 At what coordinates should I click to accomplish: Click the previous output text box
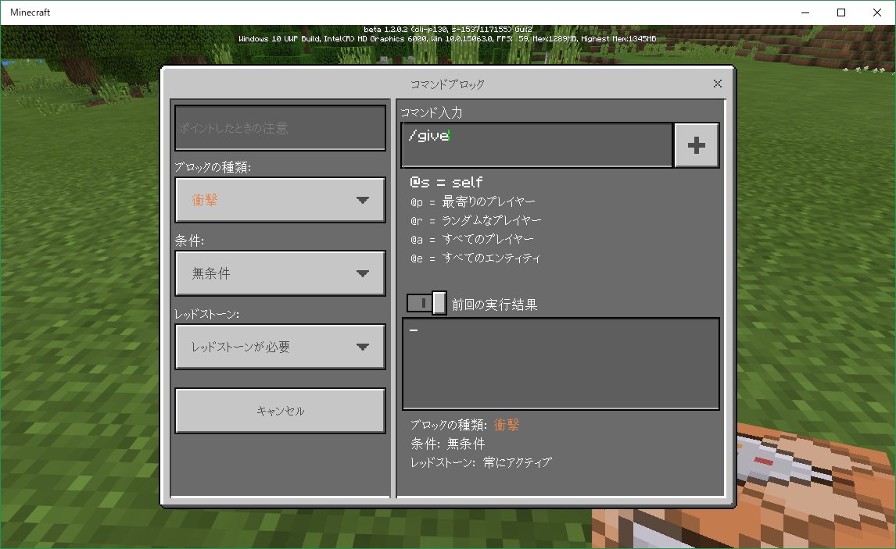pyautogui.click(x=561, y=364)
